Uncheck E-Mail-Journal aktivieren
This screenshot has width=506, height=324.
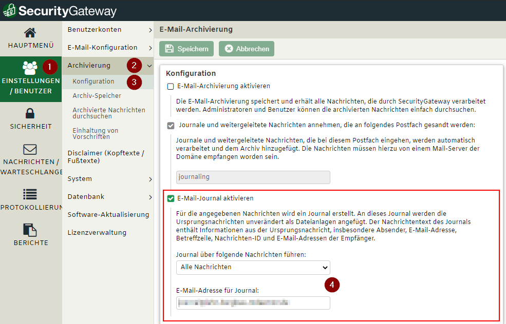pyautogui.click(x=171, y=198)
